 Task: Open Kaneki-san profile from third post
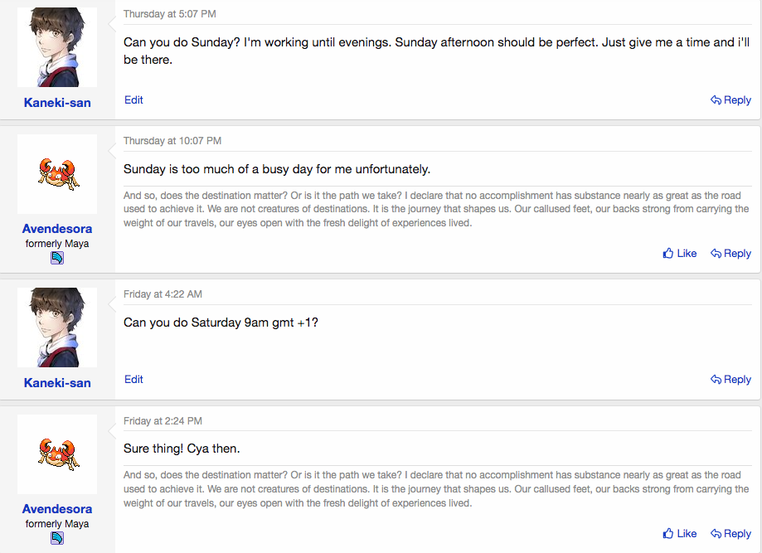(57, 383)
